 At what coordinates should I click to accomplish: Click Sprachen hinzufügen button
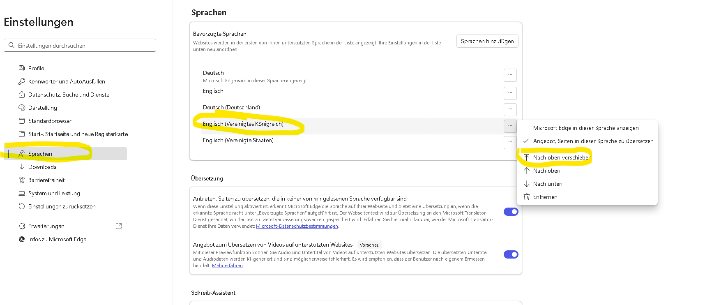[487, 41]
